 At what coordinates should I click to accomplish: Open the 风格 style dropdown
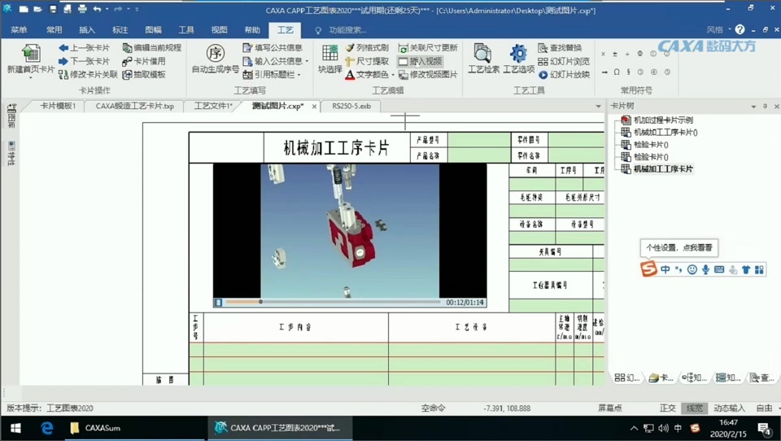718,30
